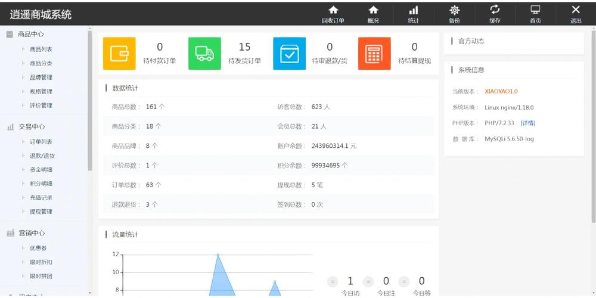Click the sidebar vertical scrollbar thumb
Screen dimensions: 596x298
point(90,100)
